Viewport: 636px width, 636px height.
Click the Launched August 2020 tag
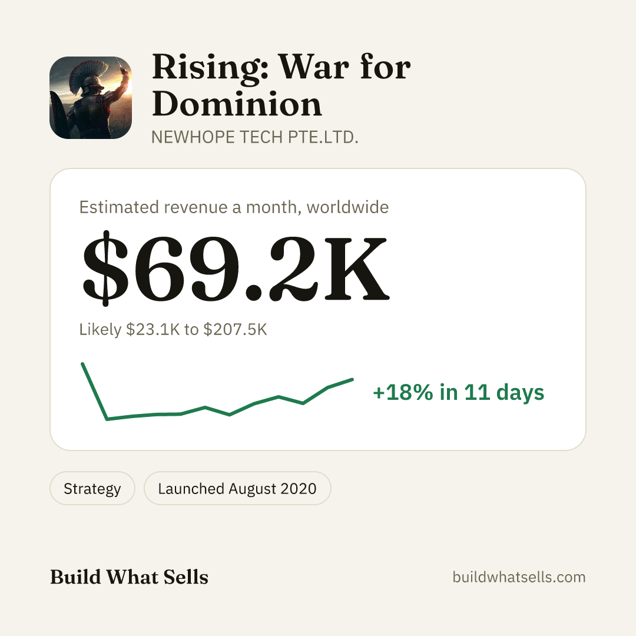click(237, 488)
